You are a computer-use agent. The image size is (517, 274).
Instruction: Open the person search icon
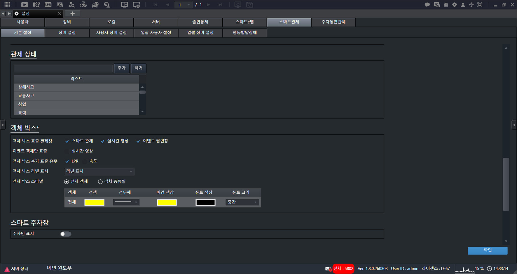(71, 5)
